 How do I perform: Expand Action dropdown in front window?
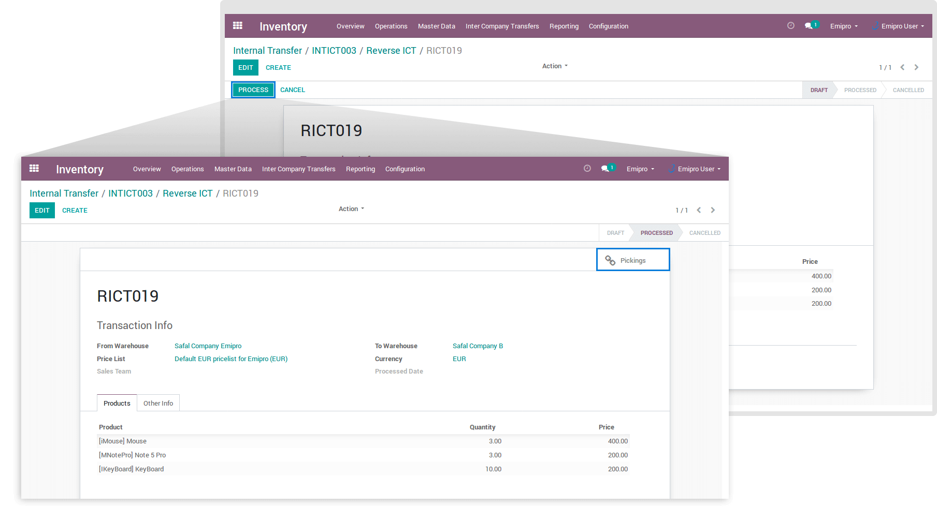click(351, 209)
